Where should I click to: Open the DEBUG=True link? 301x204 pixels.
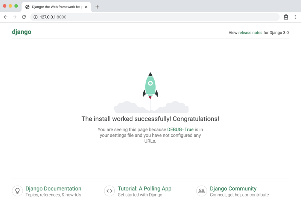(x=180, y=129)
